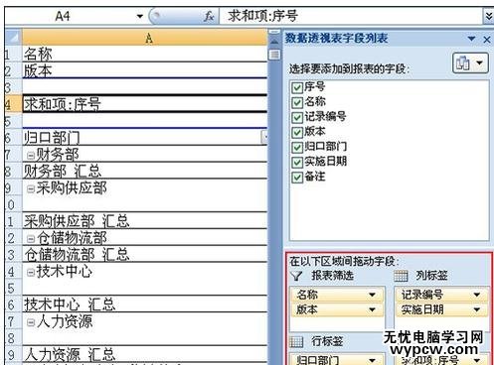The width and height of the screenshot is (494, 365).
Task: Click the A4 Name Box field
Action: [x=71, y=16]
